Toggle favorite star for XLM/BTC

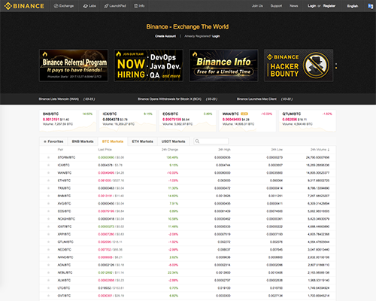click(48, 281)
